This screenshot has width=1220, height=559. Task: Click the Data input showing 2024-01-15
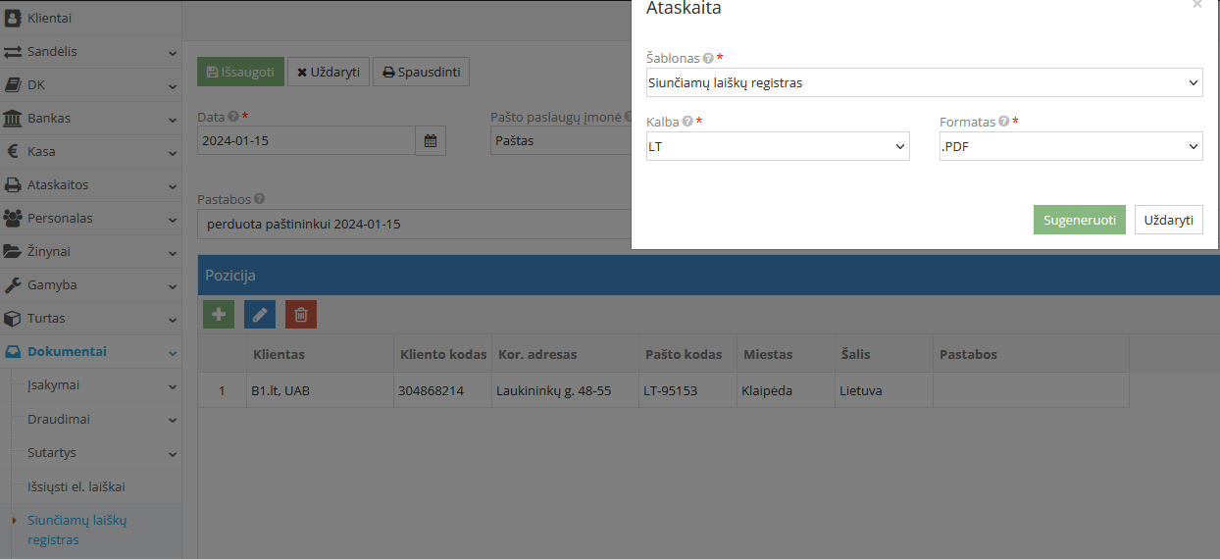click(306, 140)
